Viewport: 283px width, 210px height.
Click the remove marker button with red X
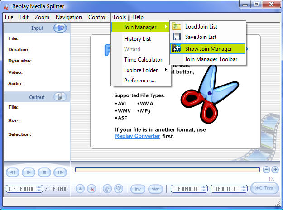point(91,189)
